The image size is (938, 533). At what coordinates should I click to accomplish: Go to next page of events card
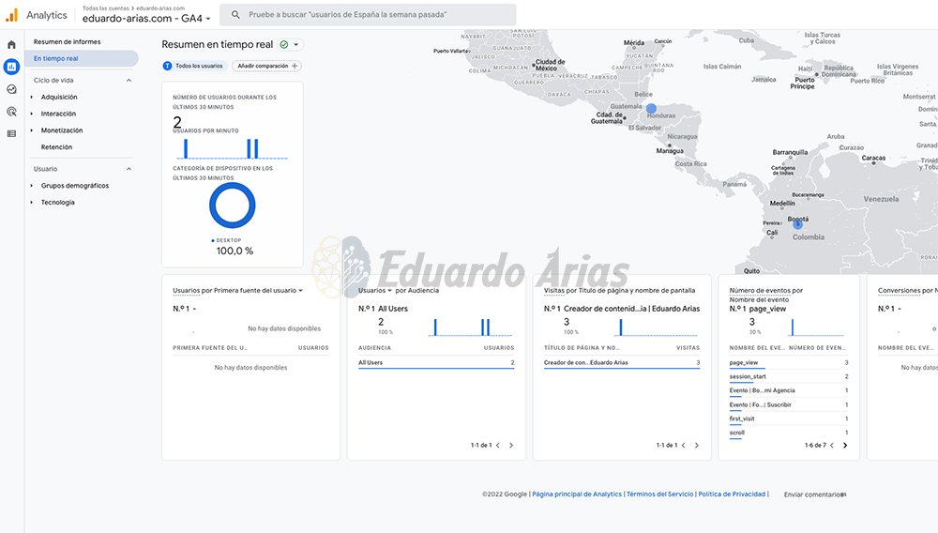pyautogui.click(x=845, y=445)
